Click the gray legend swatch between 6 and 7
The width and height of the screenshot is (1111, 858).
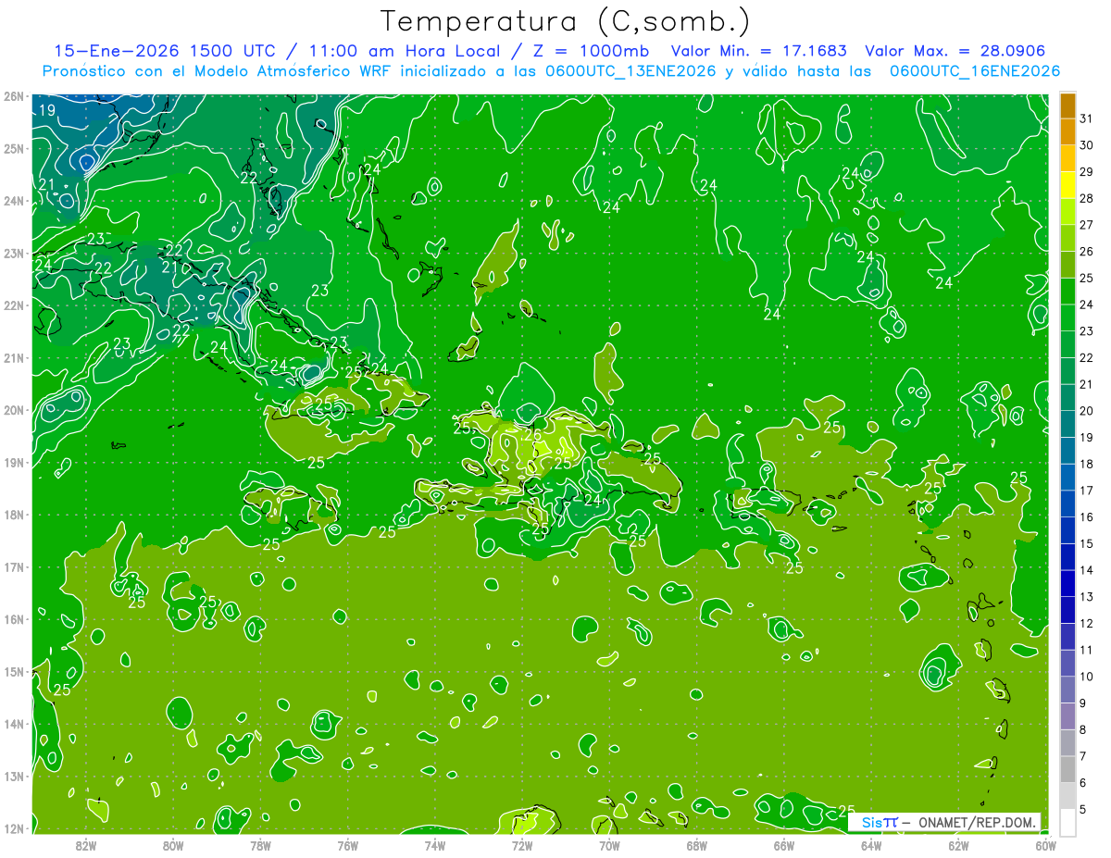[x=1067, y=770]
